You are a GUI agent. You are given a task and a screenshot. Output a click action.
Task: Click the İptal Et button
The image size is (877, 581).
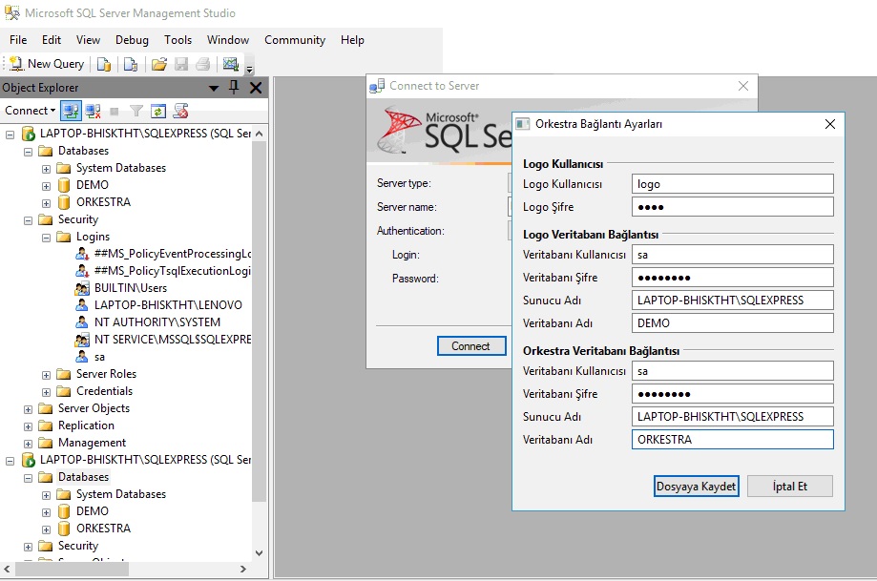(790, 487)
